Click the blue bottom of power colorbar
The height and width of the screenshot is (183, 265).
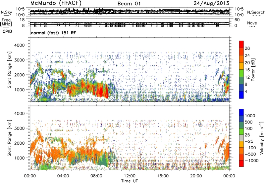[x=241, y=95]
